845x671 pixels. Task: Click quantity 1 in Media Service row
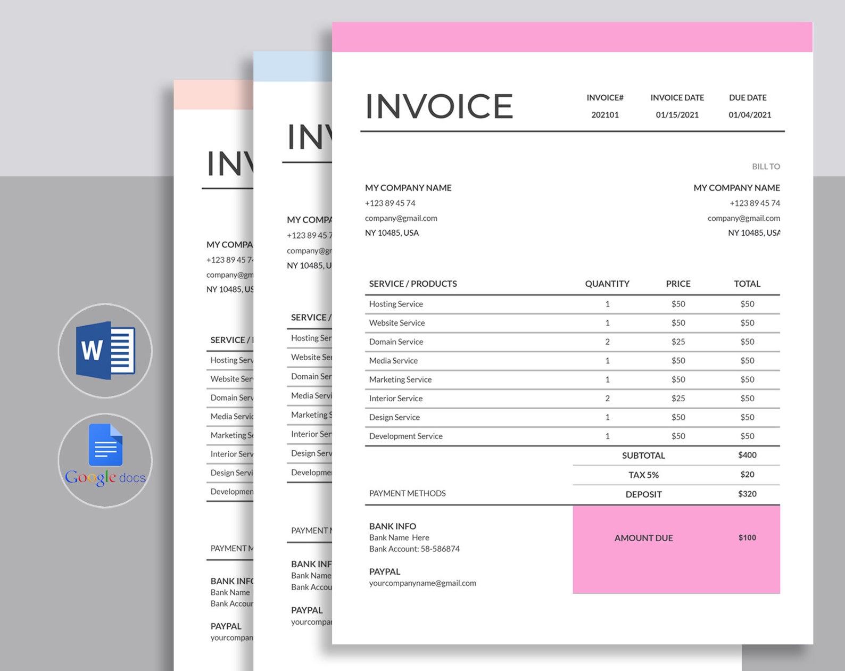[607, 361]
